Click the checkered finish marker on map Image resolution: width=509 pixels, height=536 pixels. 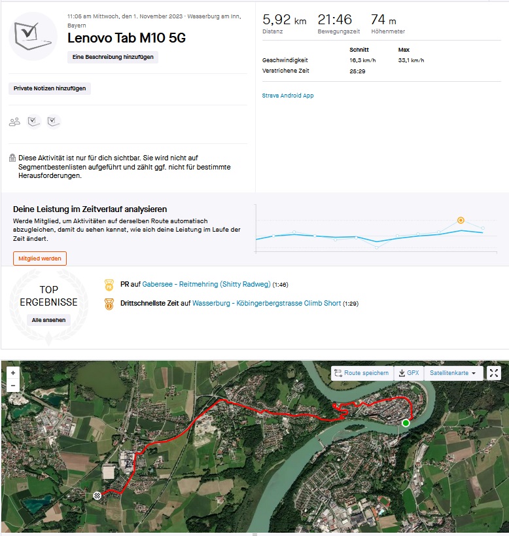(97, 495)
